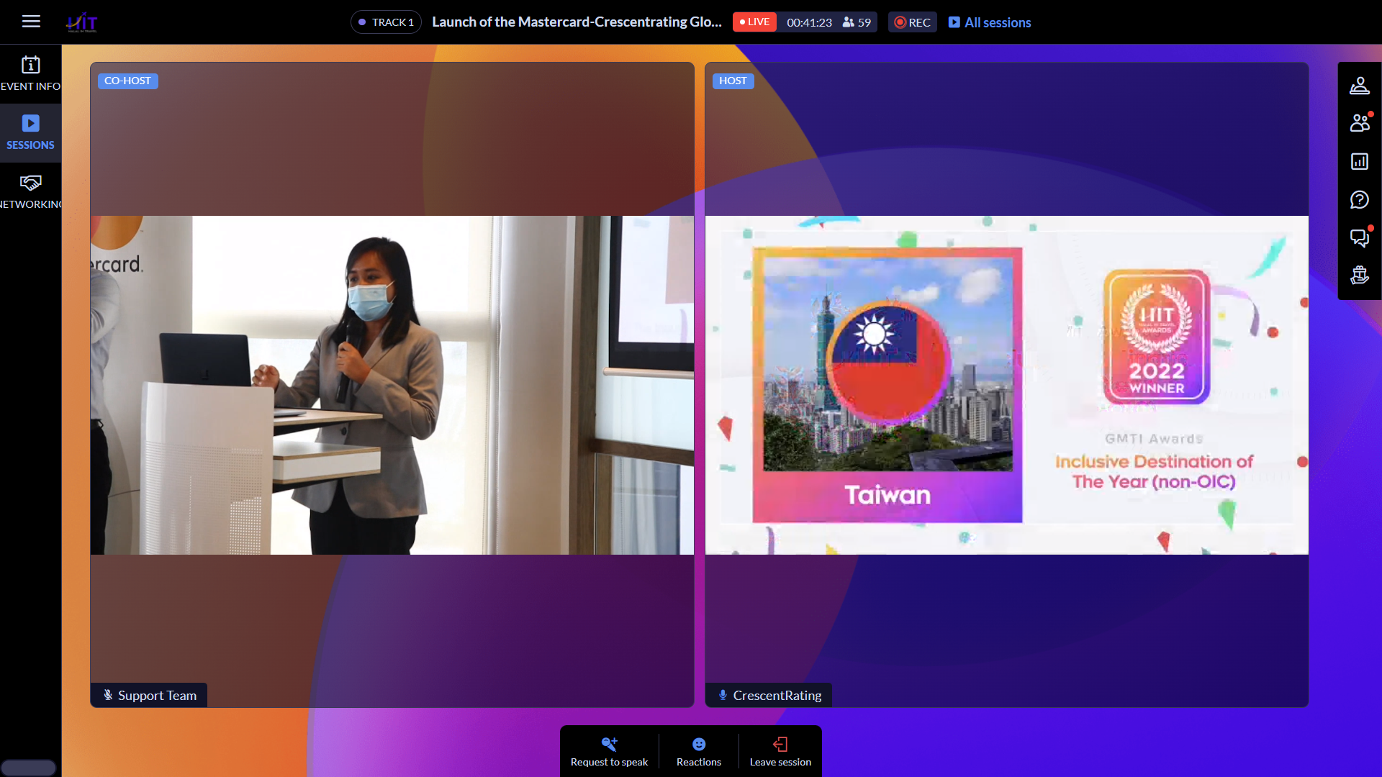This screenshot has height=777, width=1382.
Task: Open Networking in sidebar
Action: click(30, 191)
